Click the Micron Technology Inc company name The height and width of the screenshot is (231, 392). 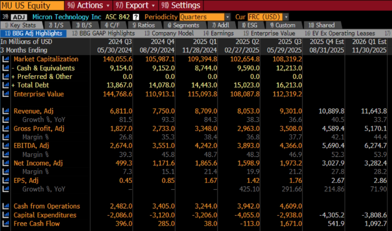click(x=67, y=17)
